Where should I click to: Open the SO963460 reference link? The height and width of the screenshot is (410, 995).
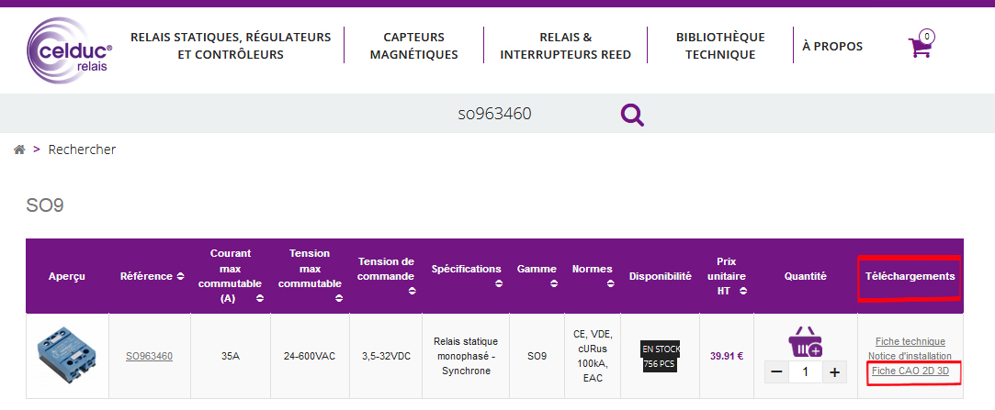[x=149, y=356]
